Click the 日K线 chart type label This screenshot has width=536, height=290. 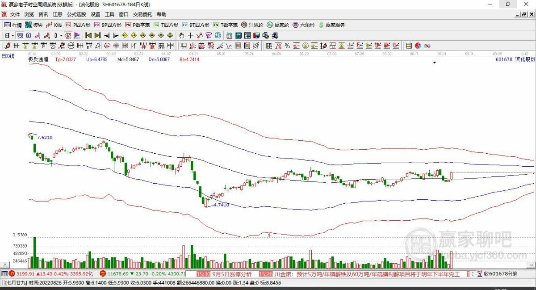pos(8,56)
